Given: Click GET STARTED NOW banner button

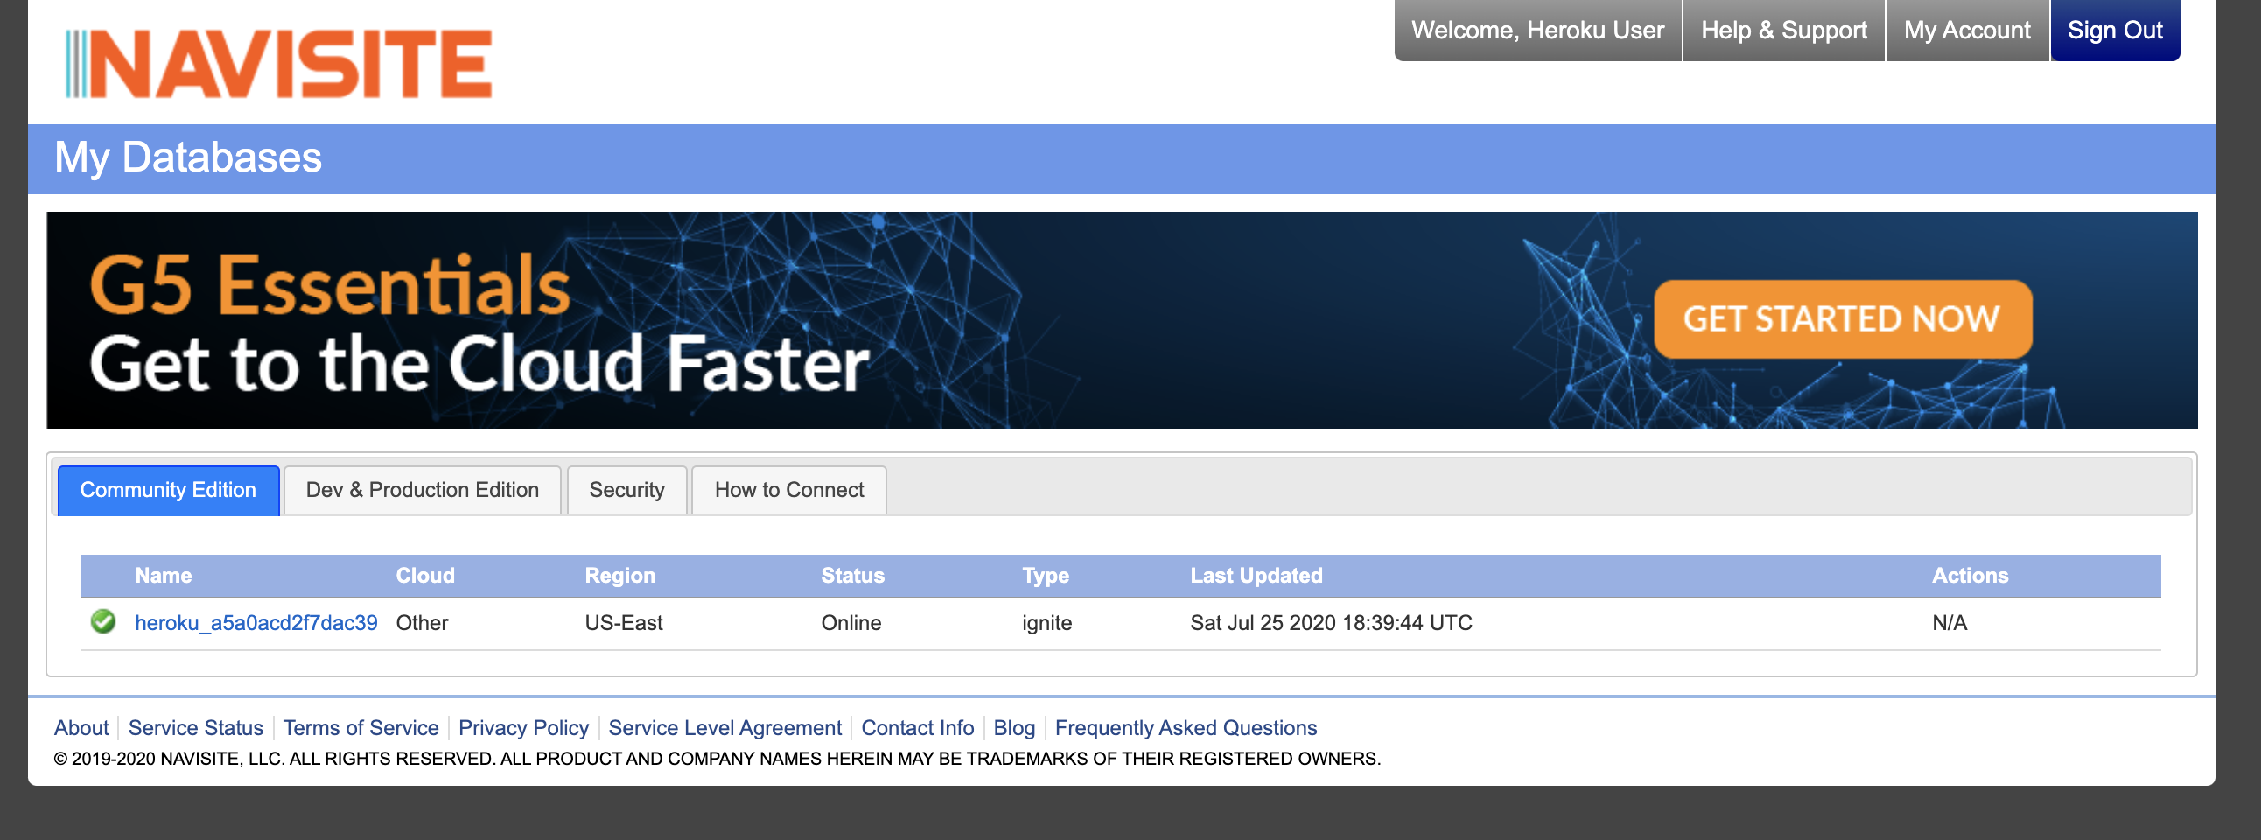Looking at the screenshot, I should [1843, 319].
